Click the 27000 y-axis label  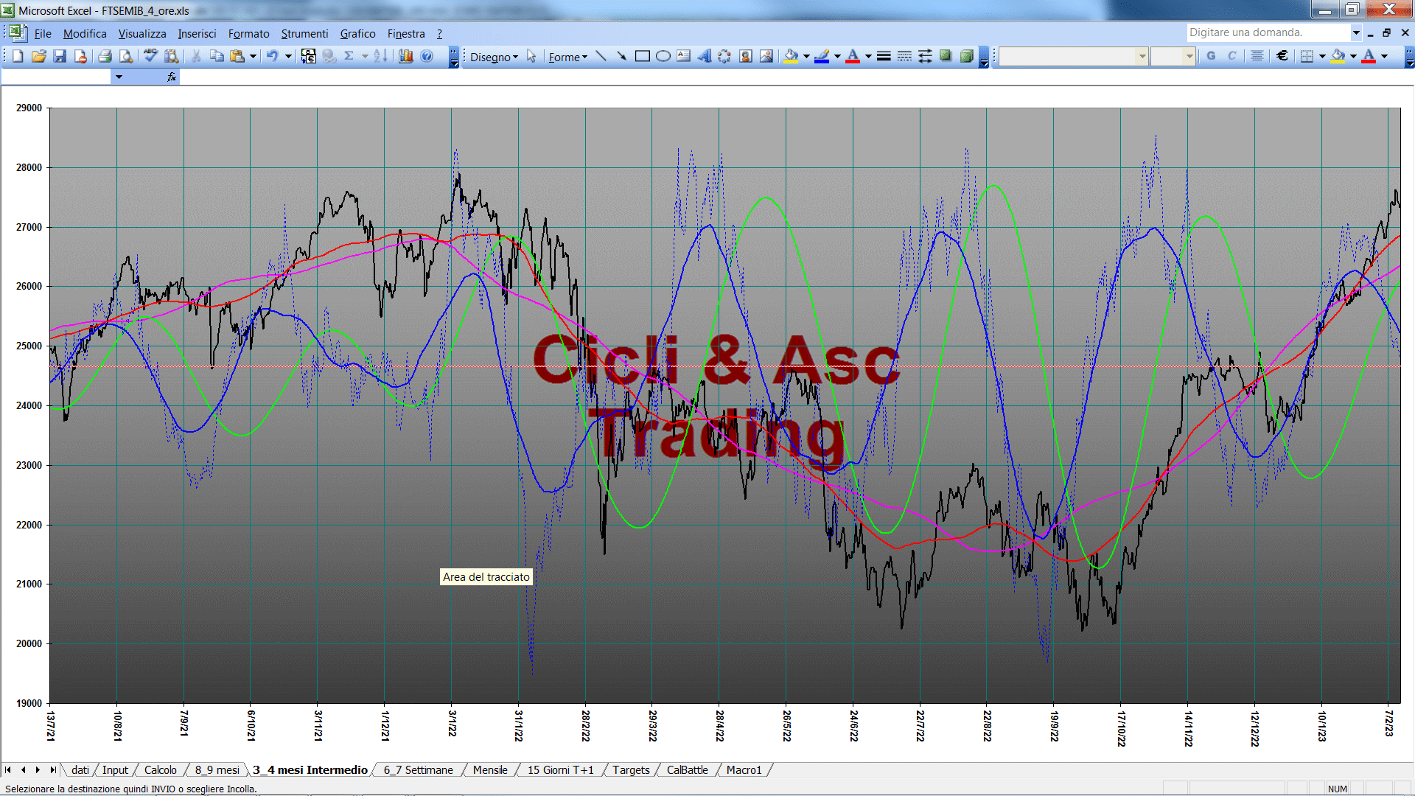tap(29, 227)
